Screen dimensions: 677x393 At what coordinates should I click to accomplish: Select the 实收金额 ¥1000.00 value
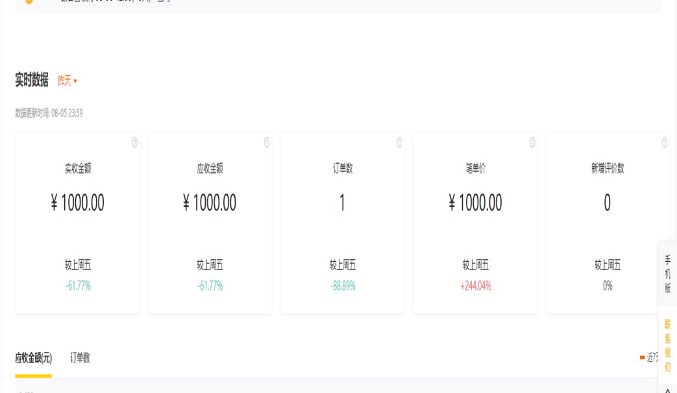(78, 203)
